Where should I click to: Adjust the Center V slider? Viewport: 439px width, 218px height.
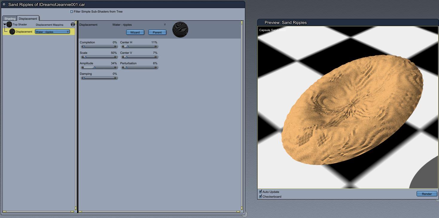tap(139, 57)
